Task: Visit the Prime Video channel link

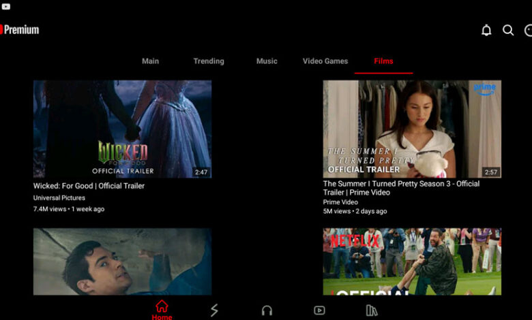Action: pyautogui.click(x=340, y=202)
